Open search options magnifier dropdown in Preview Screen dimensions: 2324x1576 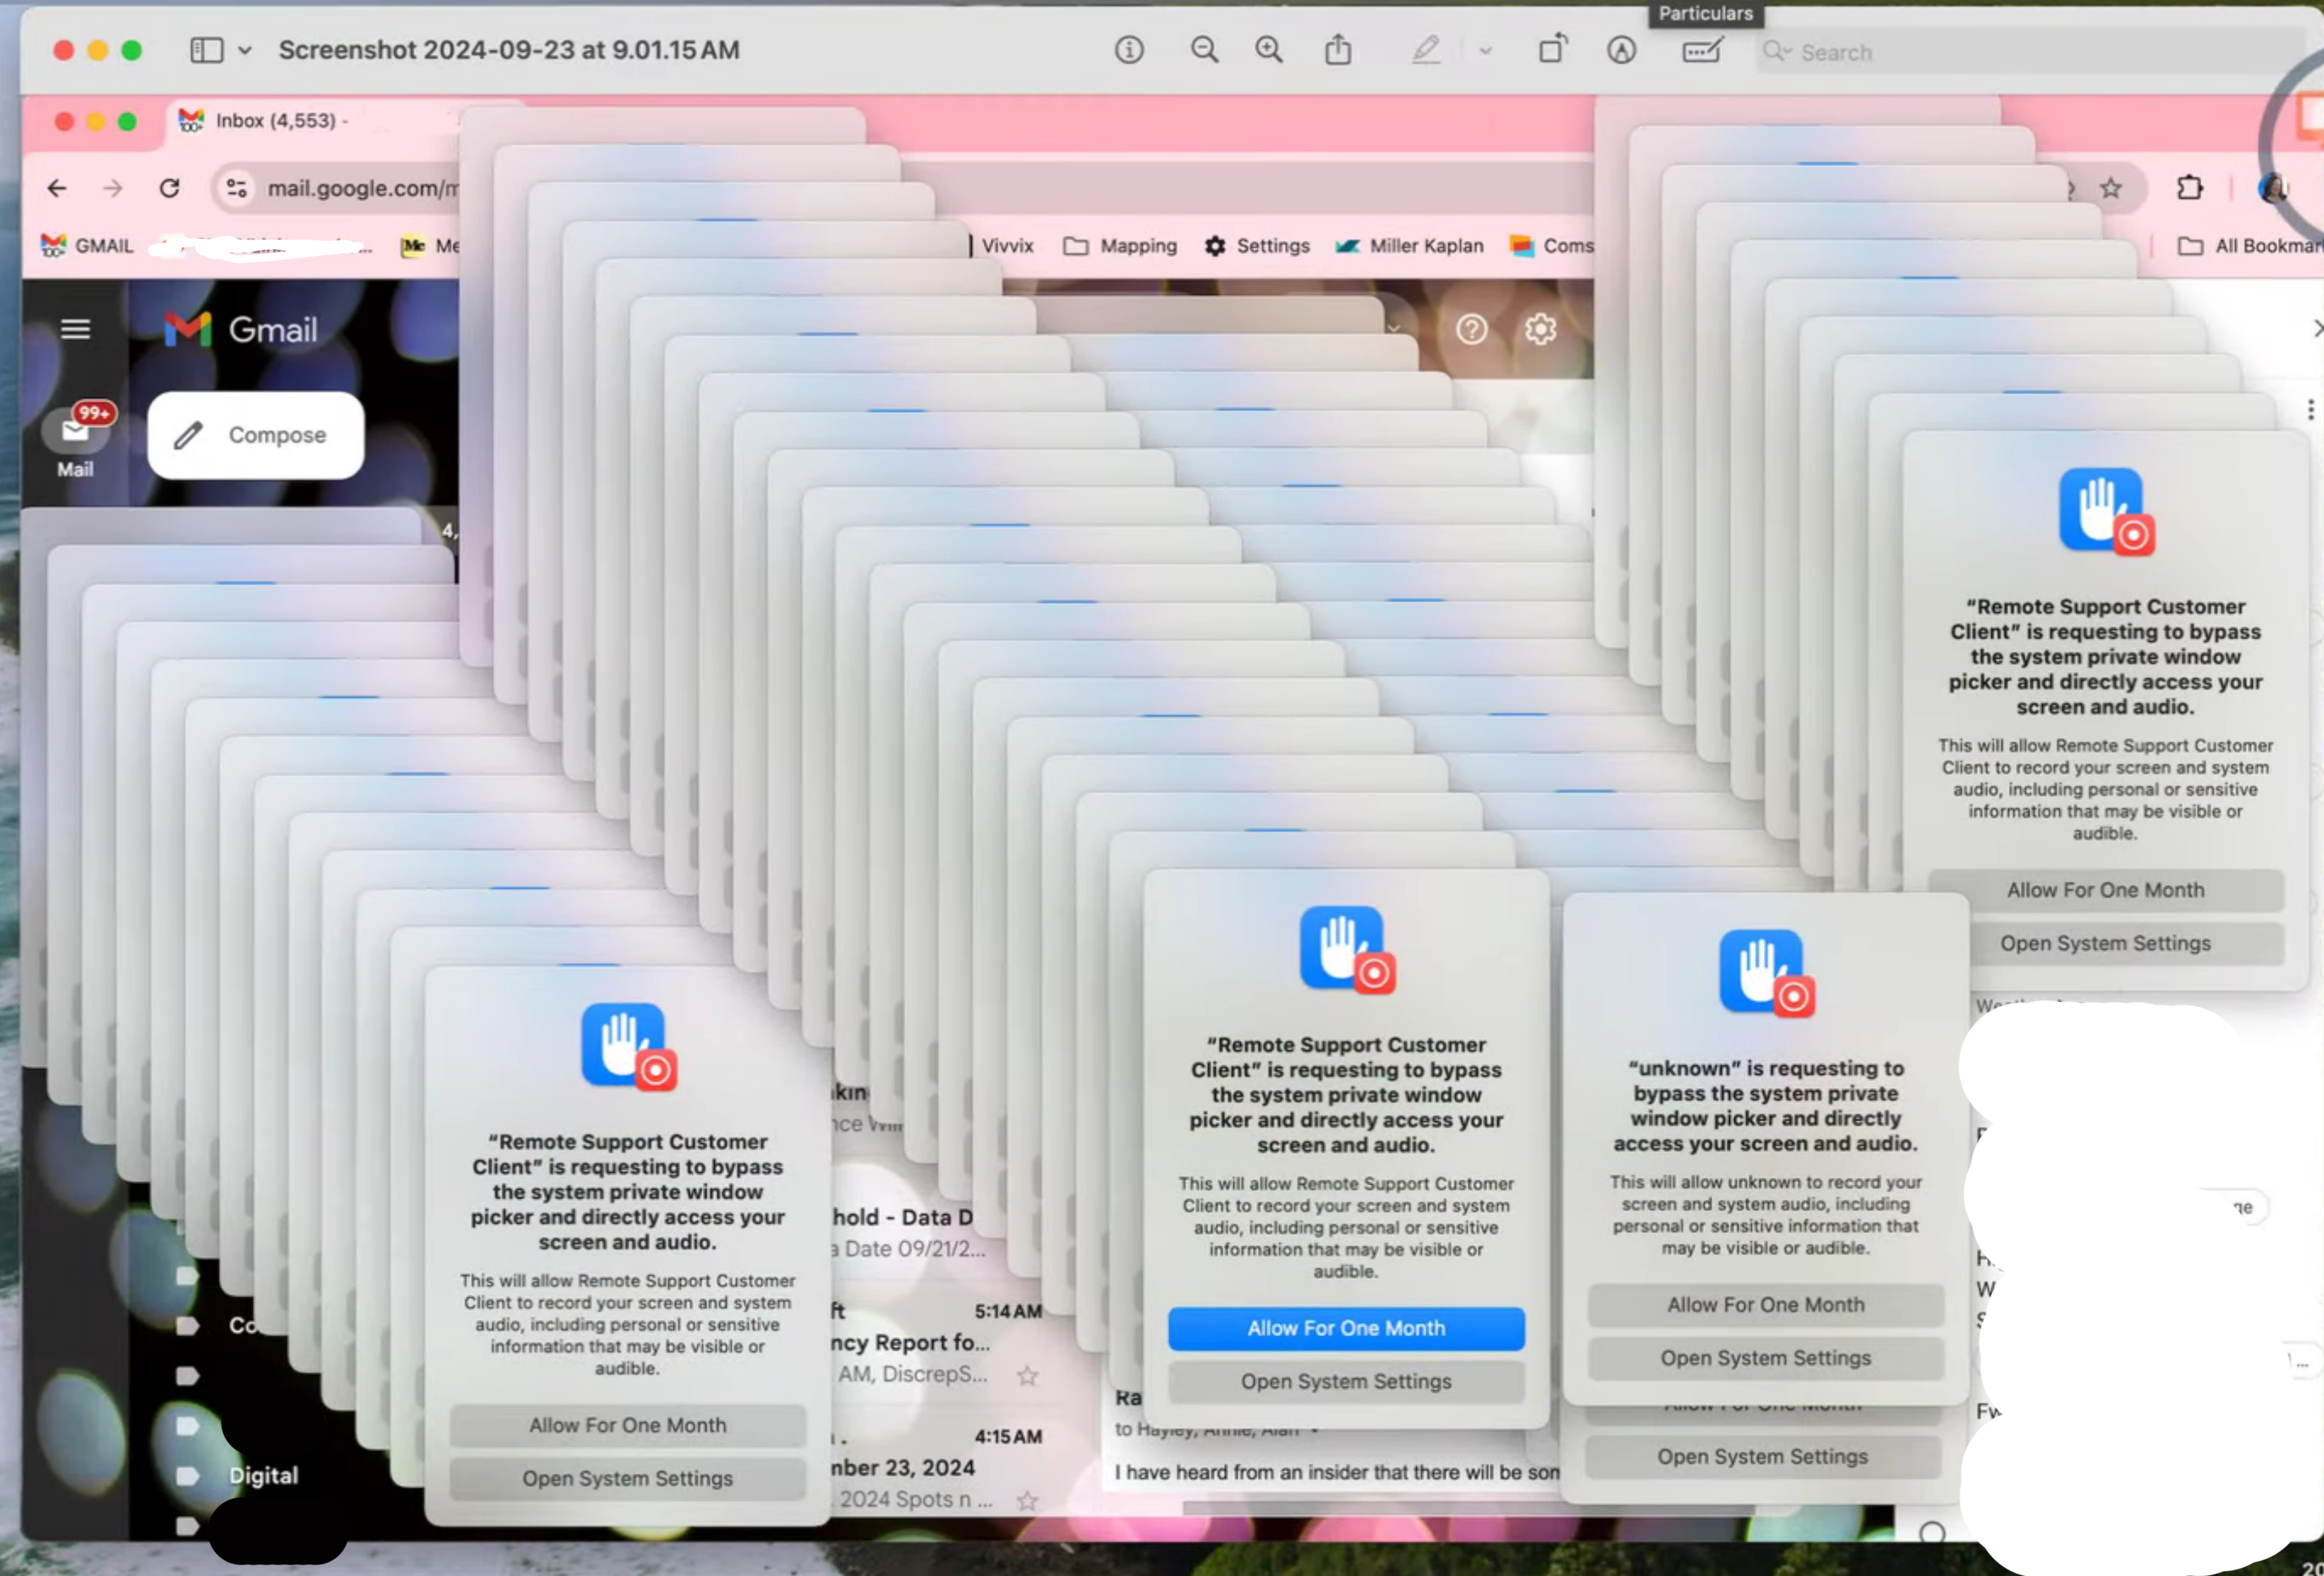click(1776, 51)
